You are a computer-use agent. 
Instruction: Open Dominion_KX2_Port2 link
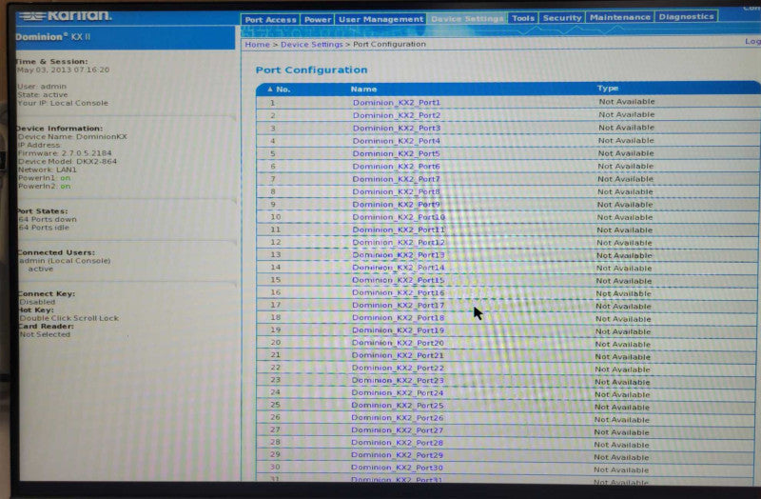[x=396, y=115]
